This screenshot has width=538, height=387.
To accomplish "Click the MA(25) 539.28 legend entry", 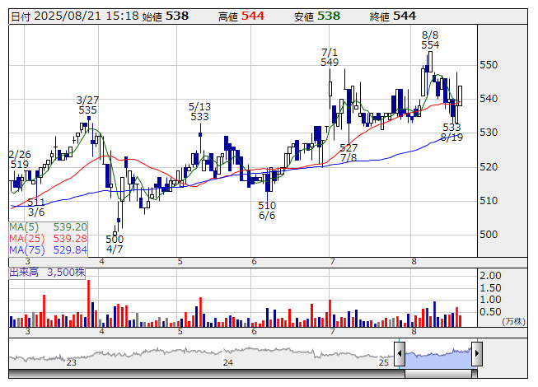I will click(48, 239).
